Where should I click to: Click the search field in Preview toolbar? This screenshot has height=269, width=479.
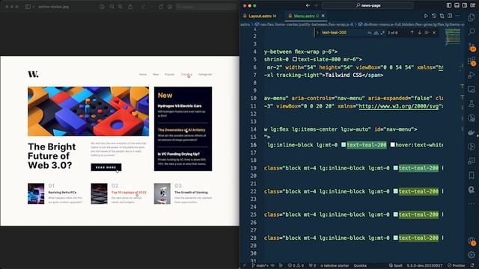(207, 7)
